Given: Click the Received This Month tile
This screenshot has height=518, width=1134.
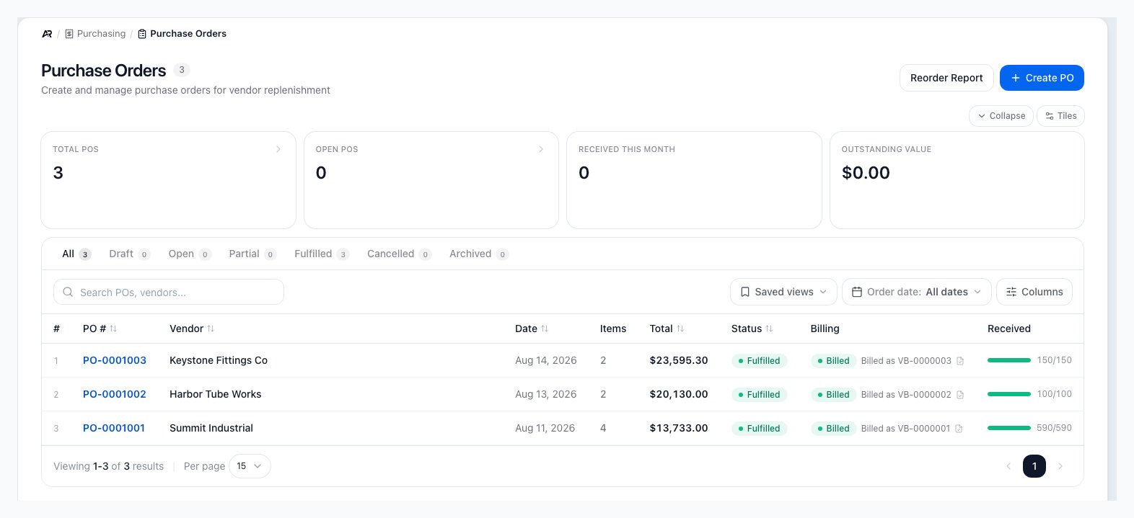Looking at the screenshot, I should coord(694,180).
